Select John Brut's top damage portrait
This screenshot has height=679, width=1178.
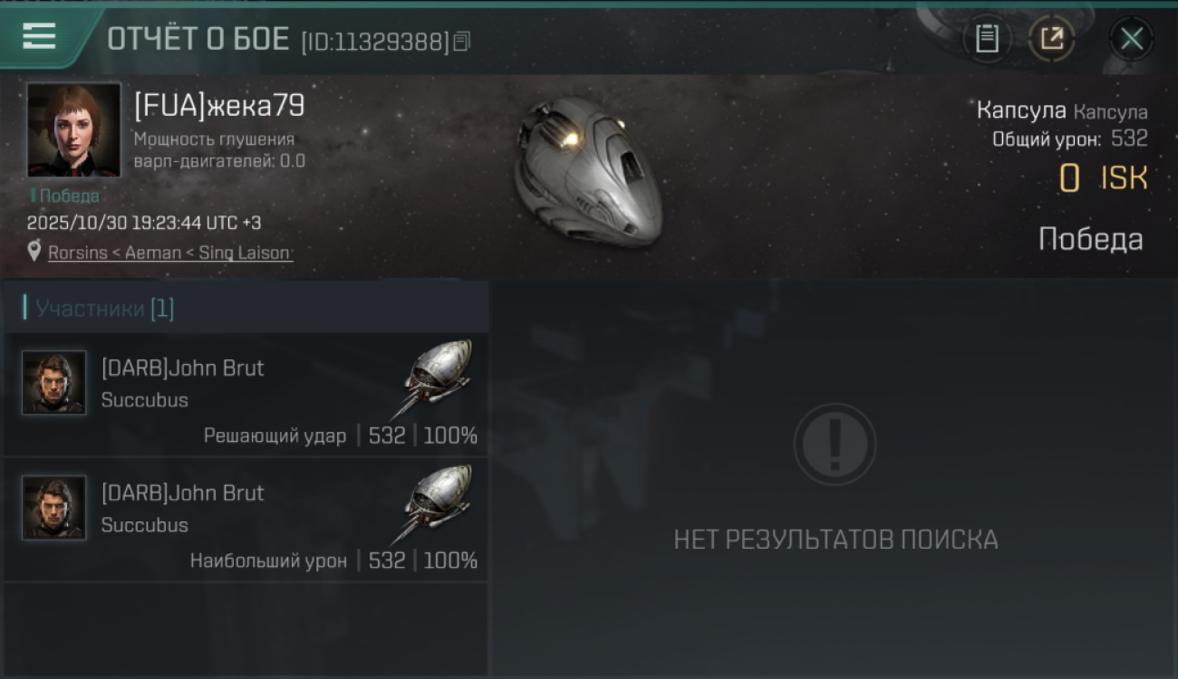tap(54, 508)
